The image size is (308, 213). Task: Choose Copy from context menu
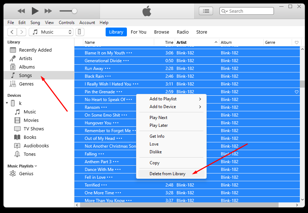(171, 163)
